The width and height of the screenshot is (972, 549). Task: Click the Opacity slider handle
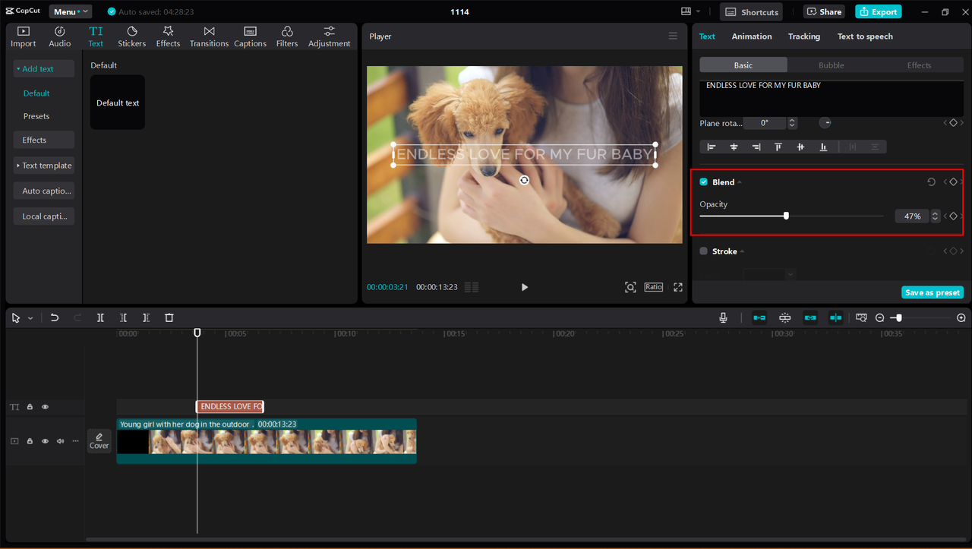click(x=786, y=216)
